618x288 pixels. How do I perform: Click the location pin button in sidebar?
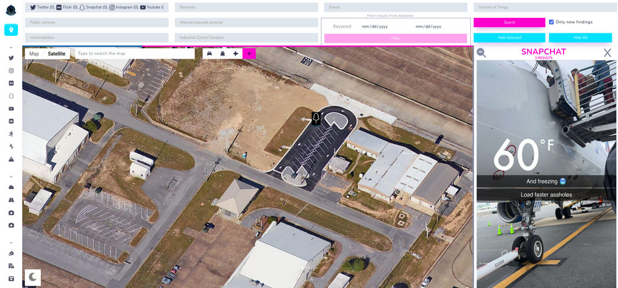click(x=11, y=30)
